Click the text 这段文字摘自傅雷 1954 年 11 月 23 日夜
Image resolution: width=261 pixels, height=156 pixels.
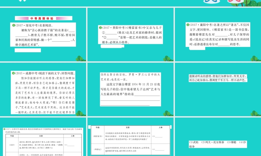(133, 84)
